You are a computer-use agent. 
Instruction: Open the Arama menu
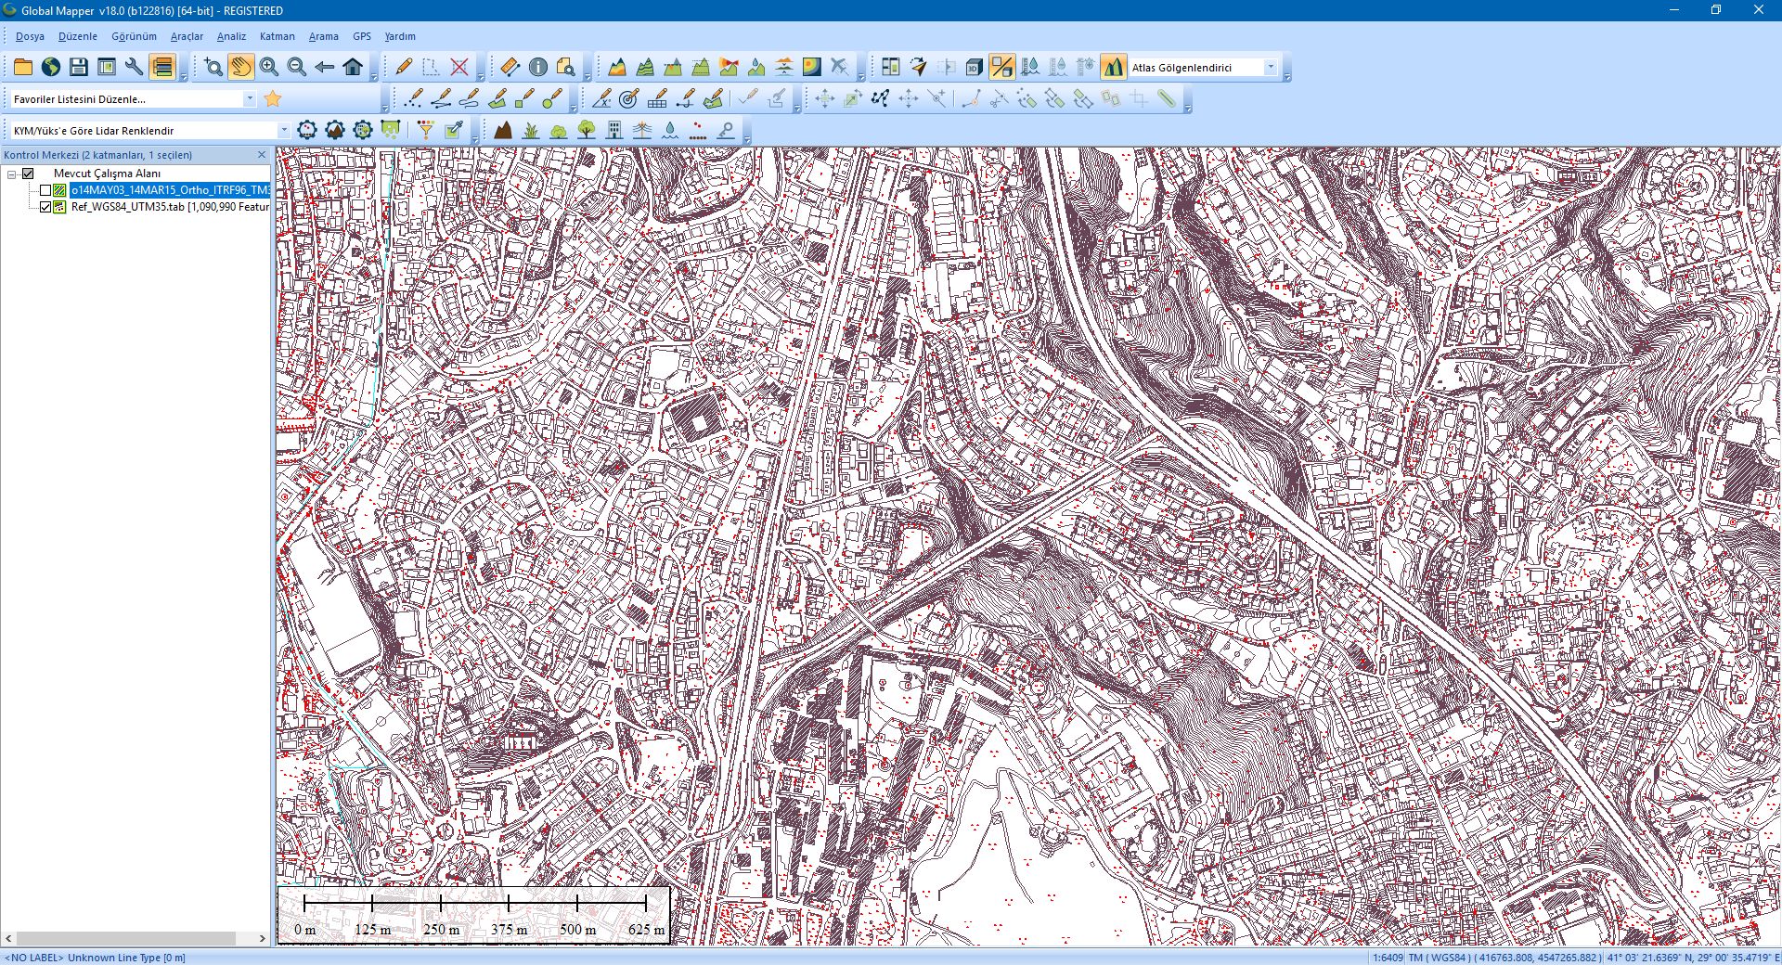323,36
